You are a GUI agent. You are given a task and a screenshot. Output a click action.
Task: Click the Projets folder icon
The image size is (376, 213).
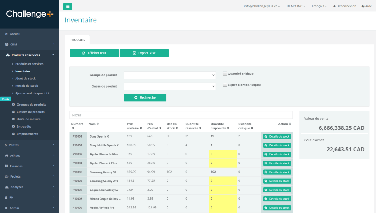[x=6, y=176]
